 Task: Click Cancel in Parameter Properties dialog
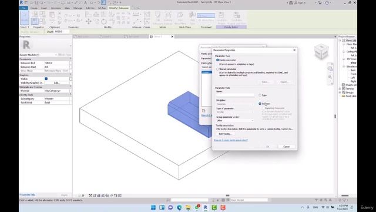[x=286, y=147]
